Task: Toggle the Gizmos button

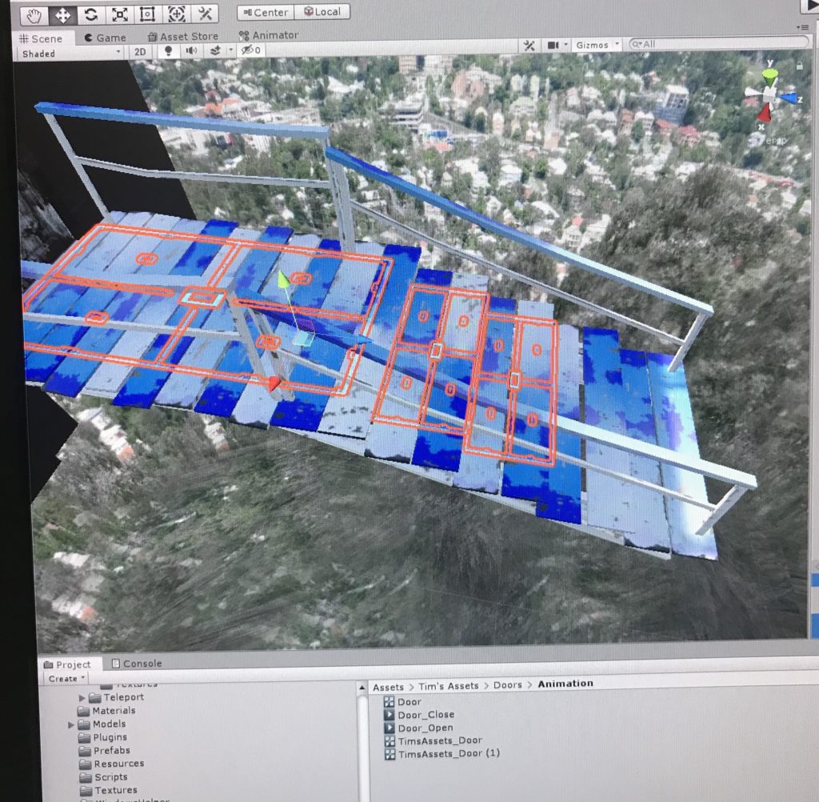Action: (x=593, y=45)
